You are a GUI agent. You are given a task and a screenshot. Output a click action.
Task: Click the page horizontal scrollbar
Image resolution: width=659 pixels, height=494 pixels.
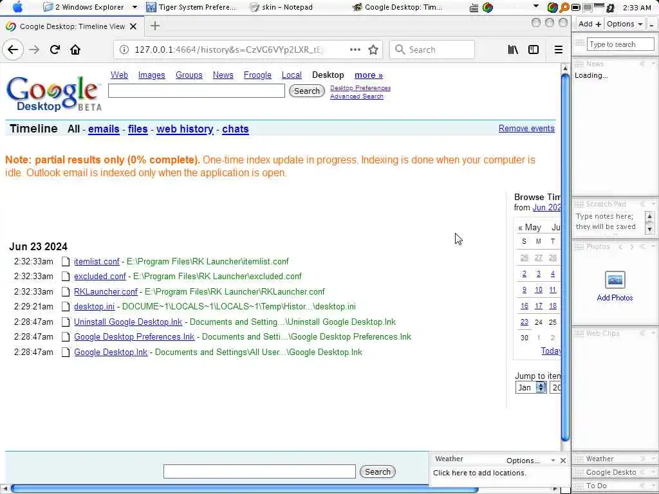pyautogui.click(x=244, y=489)
